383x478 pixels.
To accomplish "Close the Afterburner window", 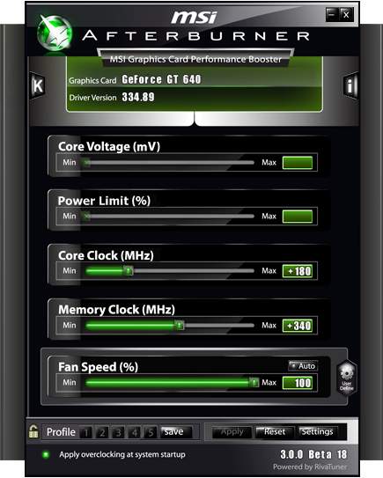I will (346, 15).
